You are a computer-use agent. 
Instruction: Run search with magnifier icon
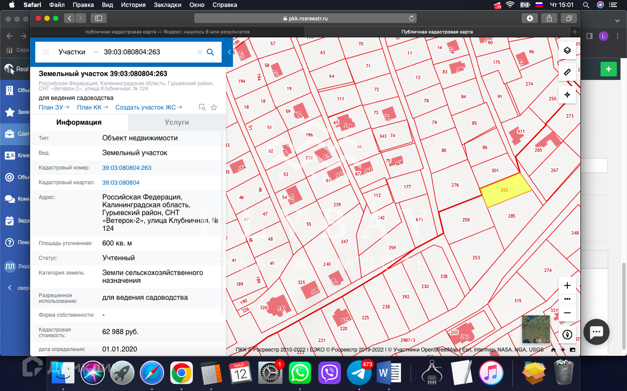210,52
